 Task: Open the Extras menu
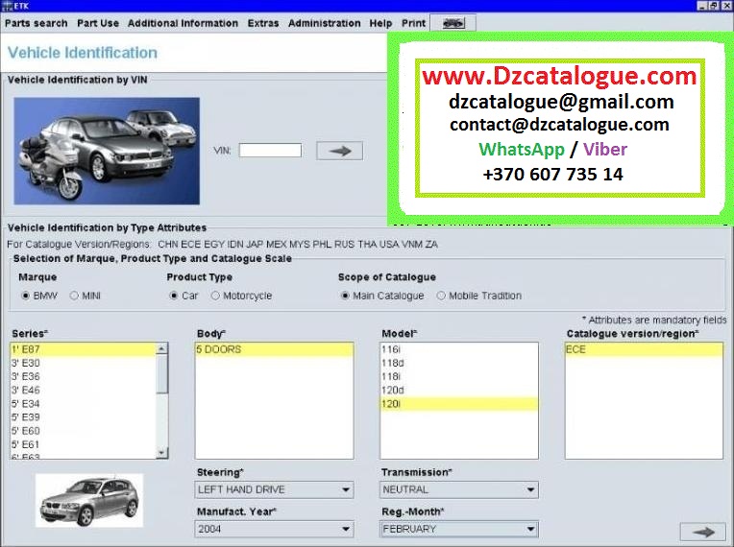[263, 23]
